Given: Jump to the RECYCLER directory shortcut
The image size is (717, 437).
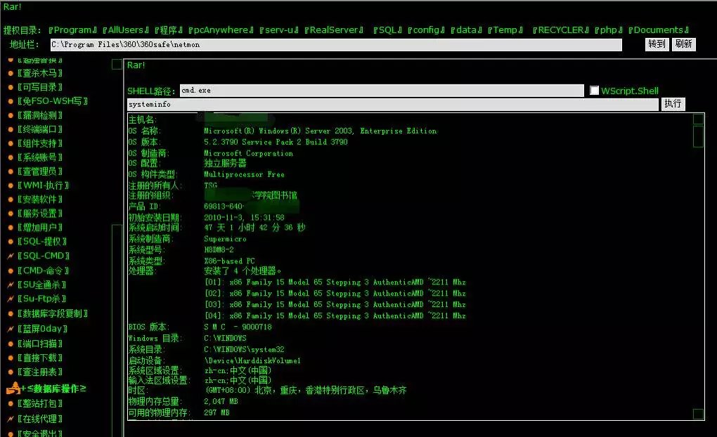Looking at the screenshot, I should pyautogui.click(x=561, y=30).
